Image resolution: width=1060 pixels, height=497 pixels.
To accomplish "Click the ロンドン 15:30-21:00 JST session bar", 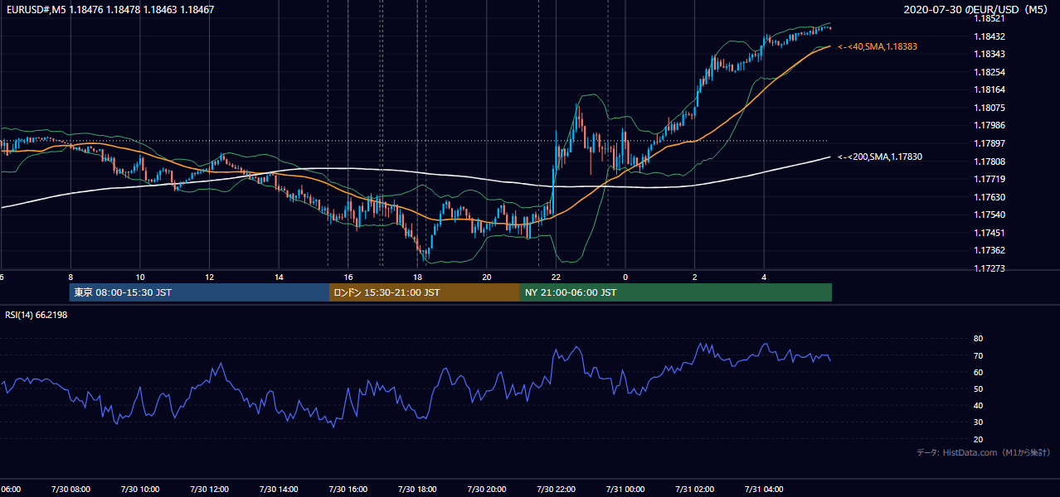I will pyautogui.click(x=425, y=292).
